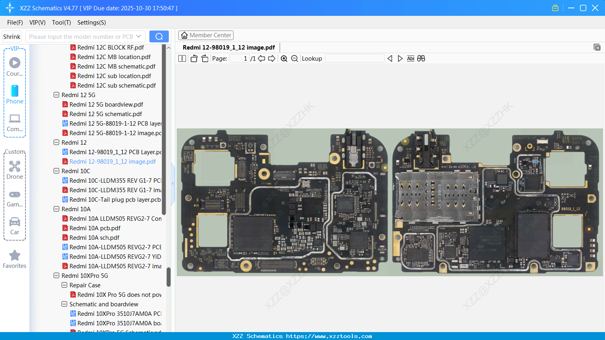Open the Tool(T) menu
Image resolution: width=605 pixels, height=340 pixels.
point(61,23)
